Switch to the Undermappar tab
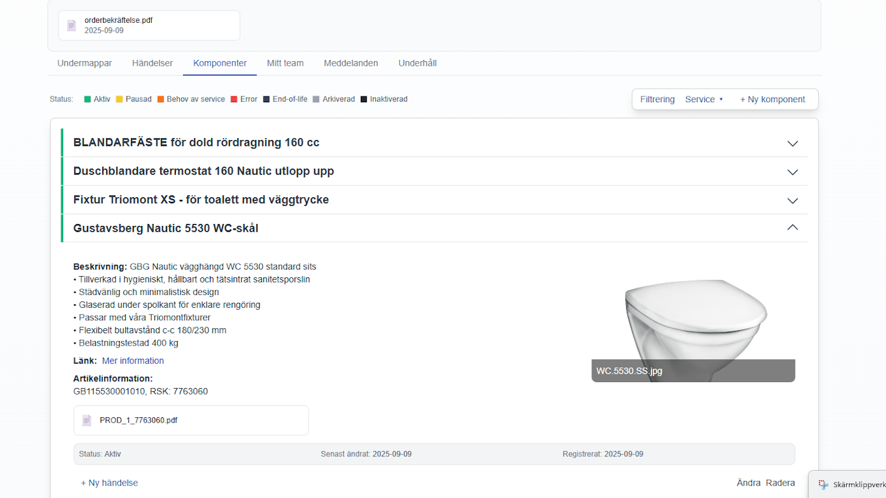886x498 pixels. click(85, 63)
